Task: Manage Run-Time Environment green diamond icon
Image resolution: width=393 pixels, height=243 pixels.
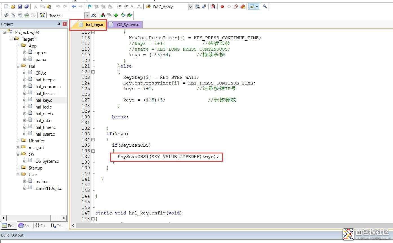Action: (x=116, y=15)
